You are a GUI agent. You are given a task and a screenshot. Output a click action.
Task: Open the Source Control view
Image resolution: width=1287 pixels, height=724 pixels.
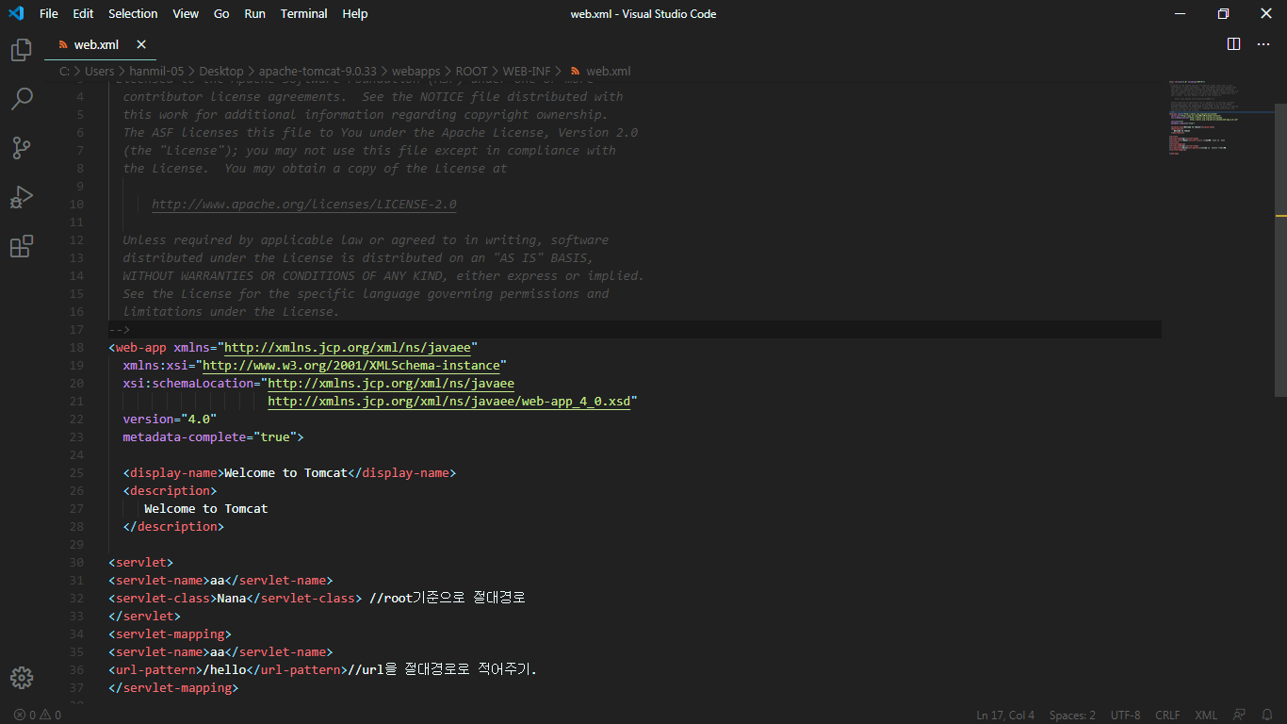click(21, 148)
